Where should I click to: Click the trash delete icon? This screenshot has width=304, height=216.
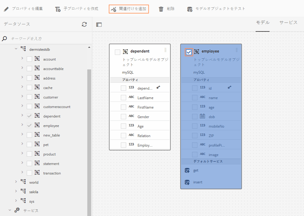click(x=161, y=9)
